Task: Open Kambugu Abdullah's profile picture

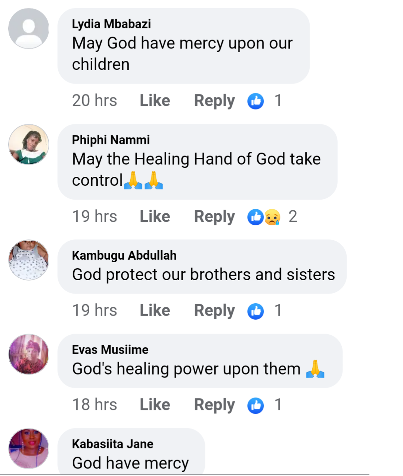Action: pyautogui.click(x=29, y=260)
